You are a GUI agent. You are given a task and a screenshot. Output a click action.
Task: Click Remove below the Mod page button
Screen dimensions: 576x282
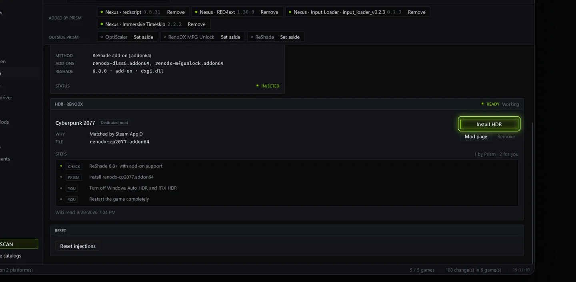point(506,136)
